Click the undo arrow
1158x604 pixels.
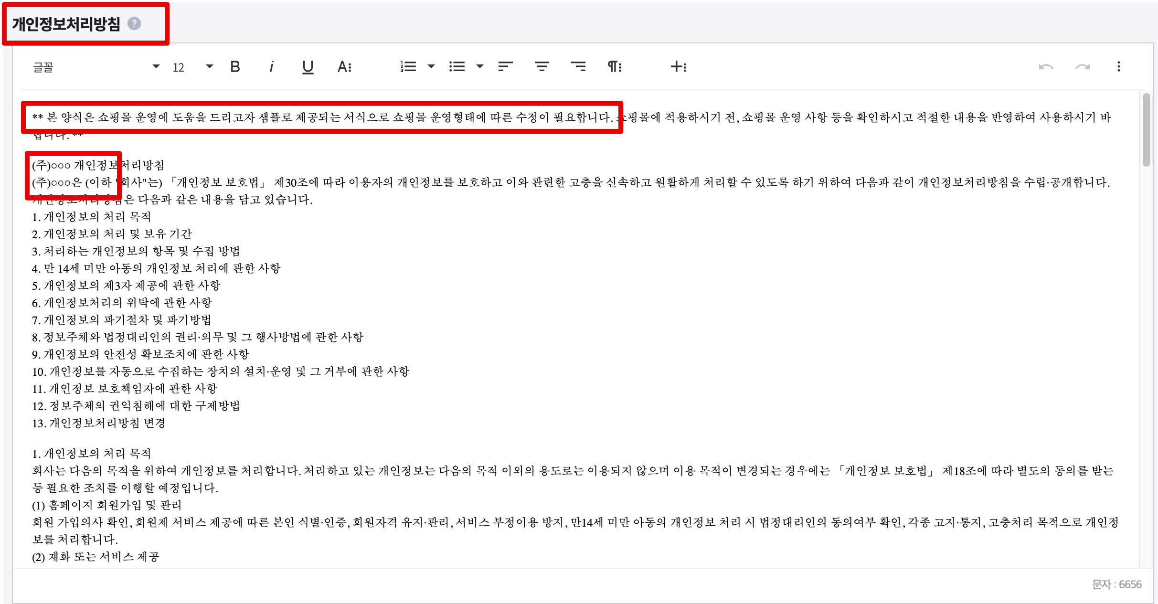coord(1046,67)
